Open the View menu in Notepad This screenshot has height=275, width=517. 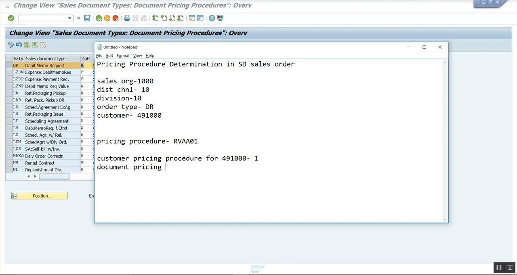click(x=137, y=56)
